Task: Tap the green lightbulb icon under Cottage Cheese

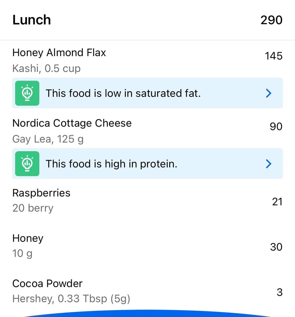Action: 27,164
